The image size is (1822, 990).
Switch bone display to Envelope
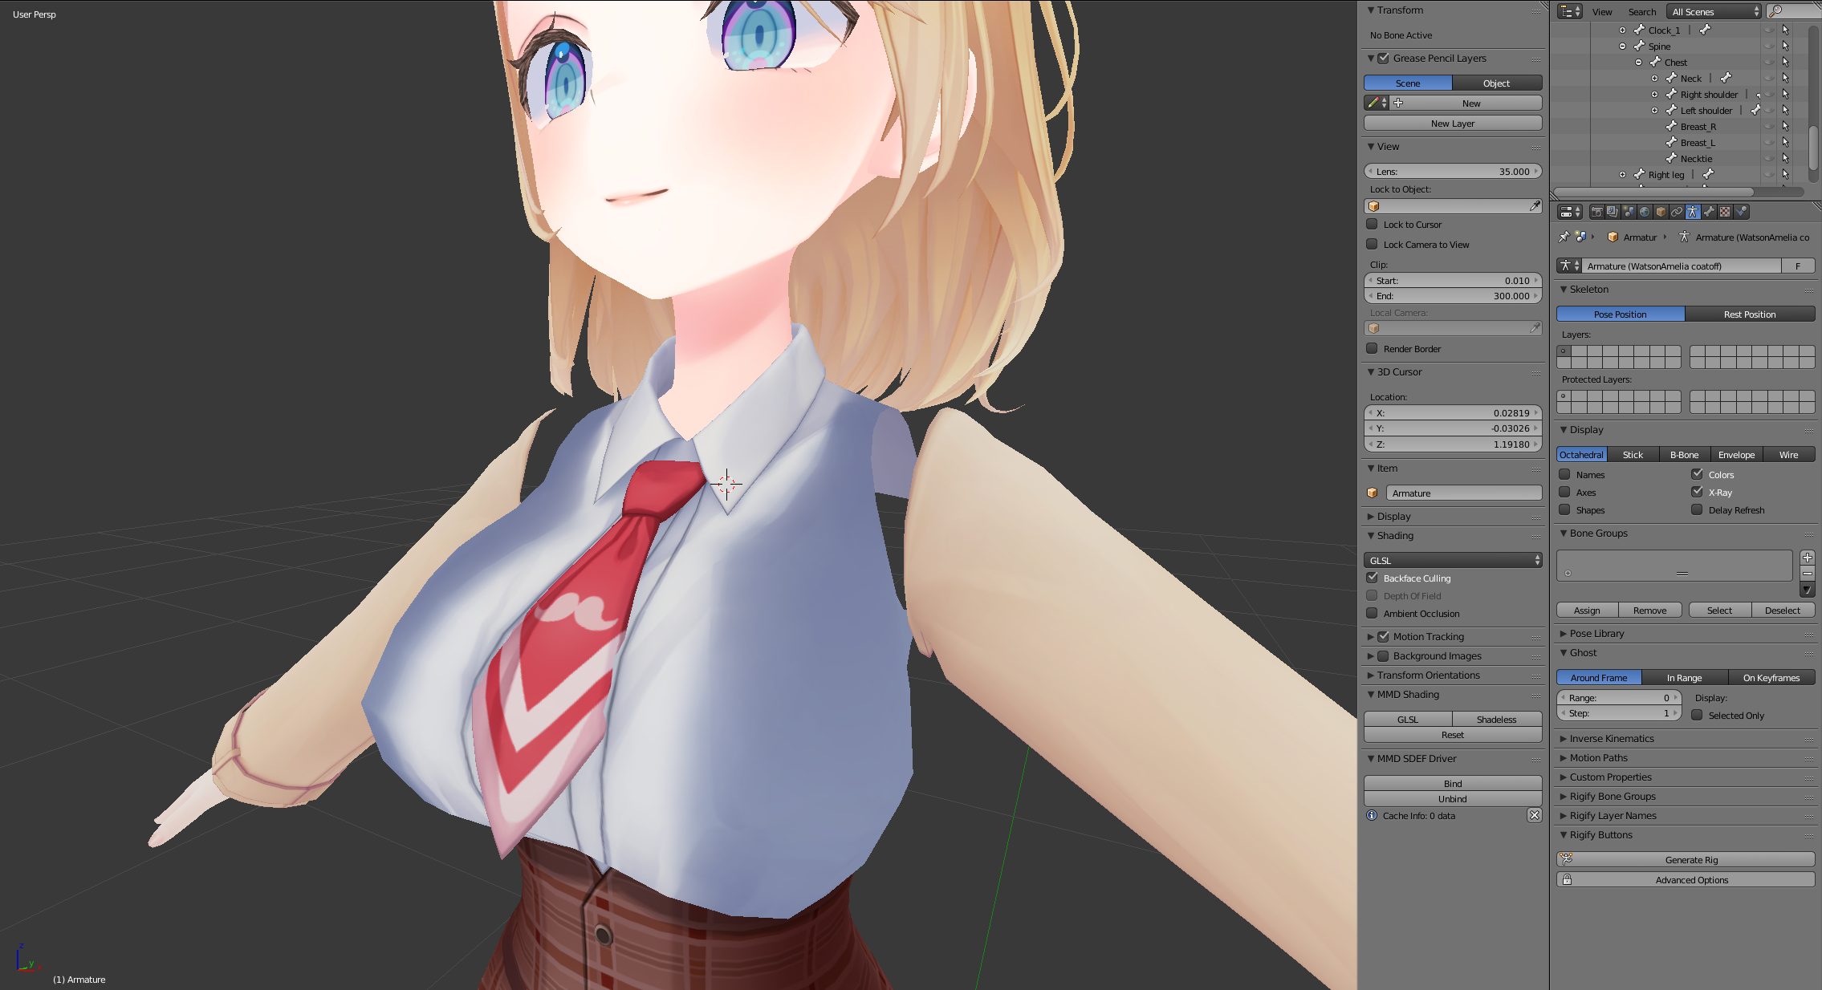click(1736, 454)
